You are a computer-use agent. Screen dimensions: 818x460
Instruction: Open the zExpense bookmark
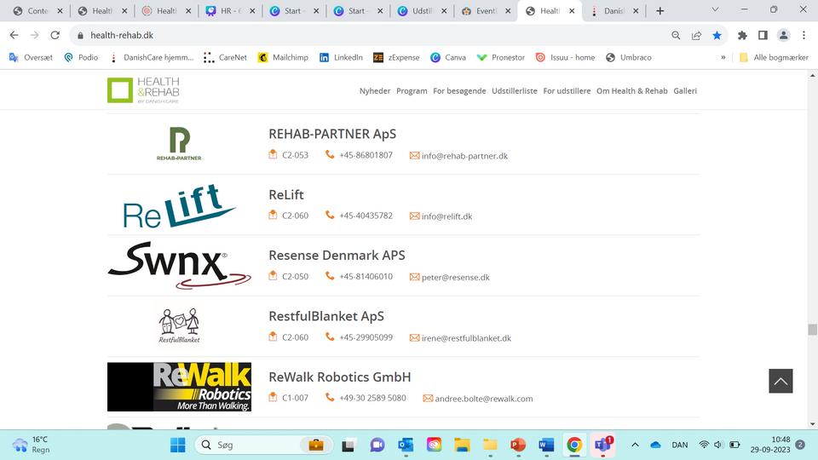click(396, 57)
